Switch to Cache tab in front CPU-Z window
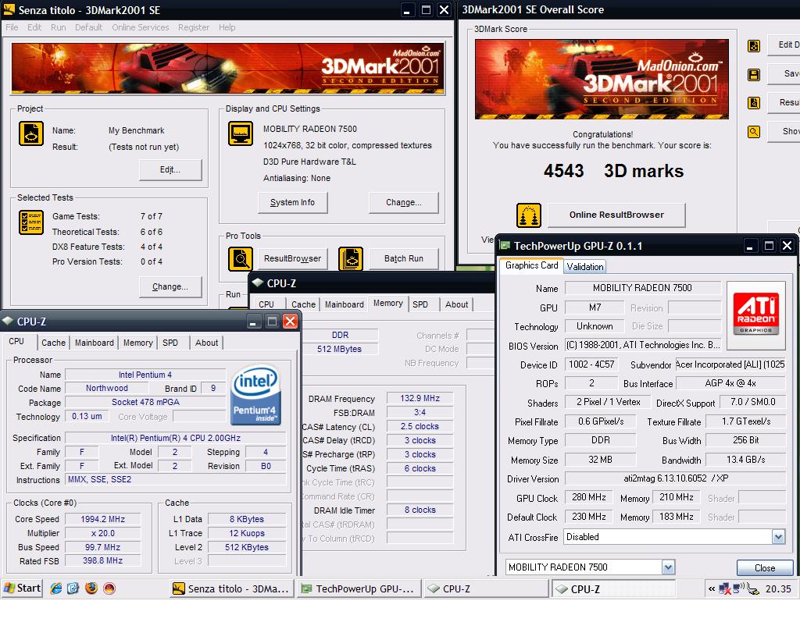 [x=54, y=343]
